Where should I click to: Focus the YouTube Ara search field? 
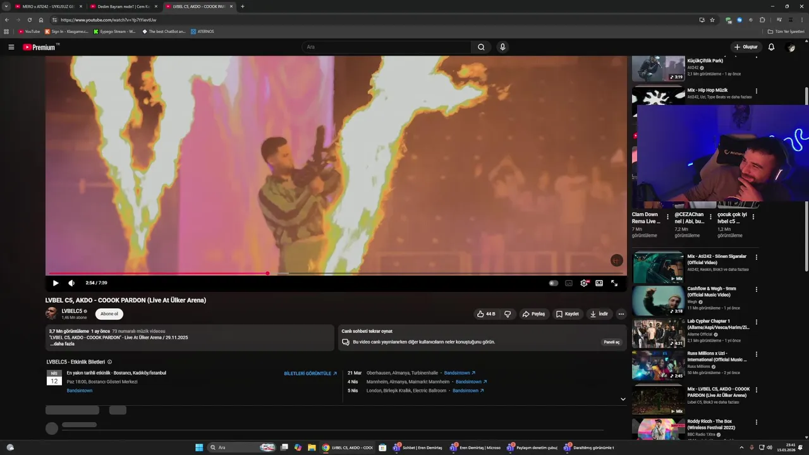(x=387, y=47)
